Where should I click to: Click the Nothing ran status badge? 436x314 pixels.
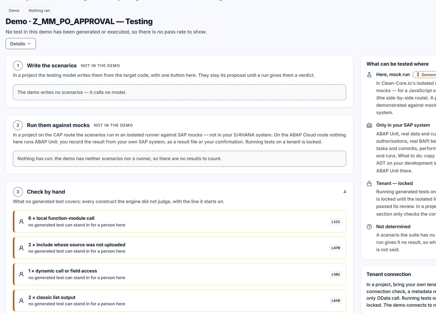[x=39, y=11]
